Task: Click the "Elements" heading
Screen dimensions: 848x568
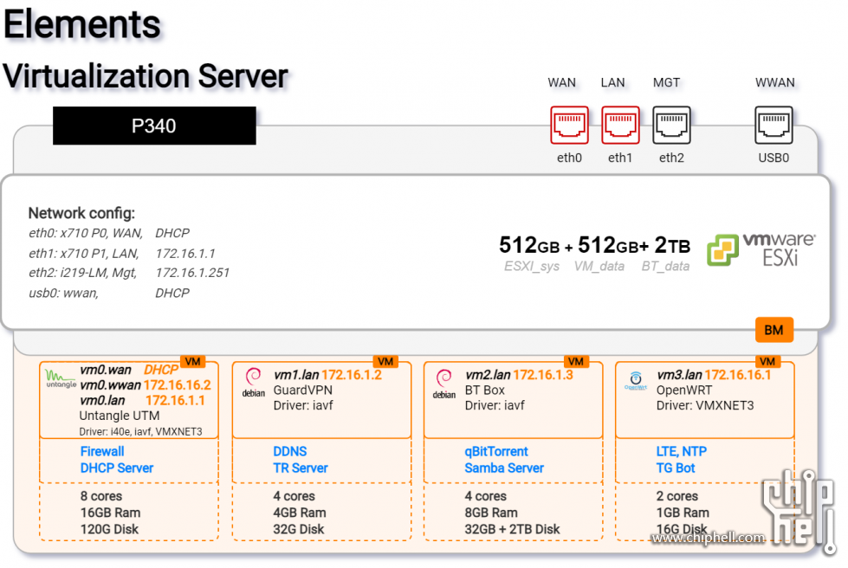Action: click(x=82, y=25)
